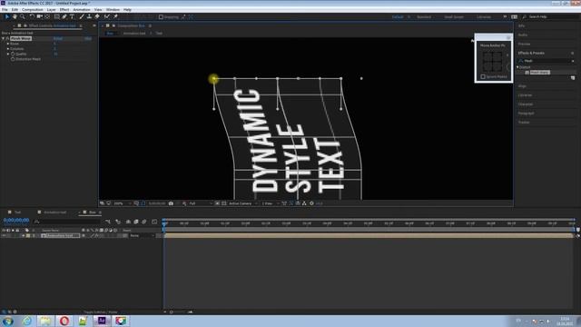Screen dimensions: 581x327
Task: Toggle visibility eye of Animation text layer
Action: [x=4, y=236]
